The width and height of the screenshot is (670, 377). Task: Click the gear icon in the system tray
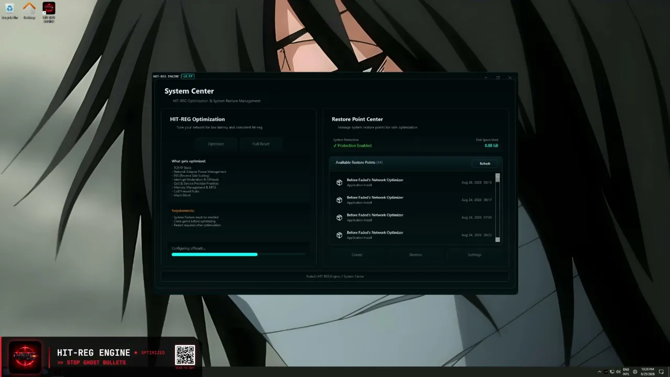tap(635, 372)
